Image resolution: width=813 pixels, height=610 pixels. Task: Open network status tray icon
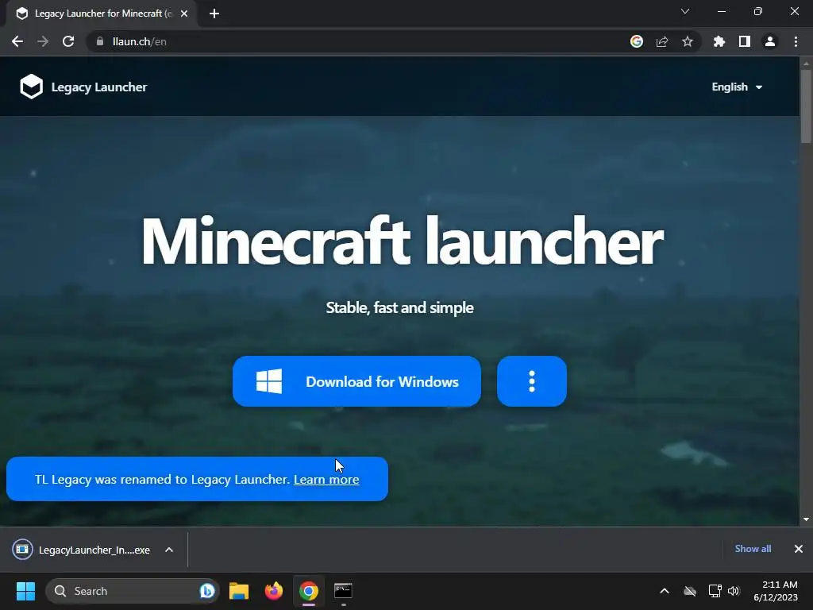click(x=715, y=591)
